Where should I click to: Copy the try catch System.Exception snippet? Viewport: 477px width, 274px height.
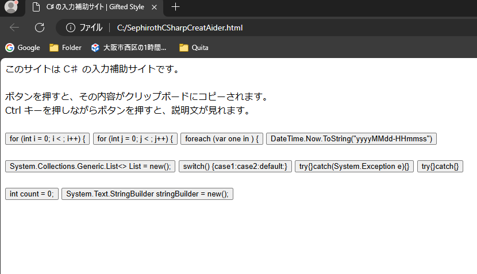tap(354, 167)
